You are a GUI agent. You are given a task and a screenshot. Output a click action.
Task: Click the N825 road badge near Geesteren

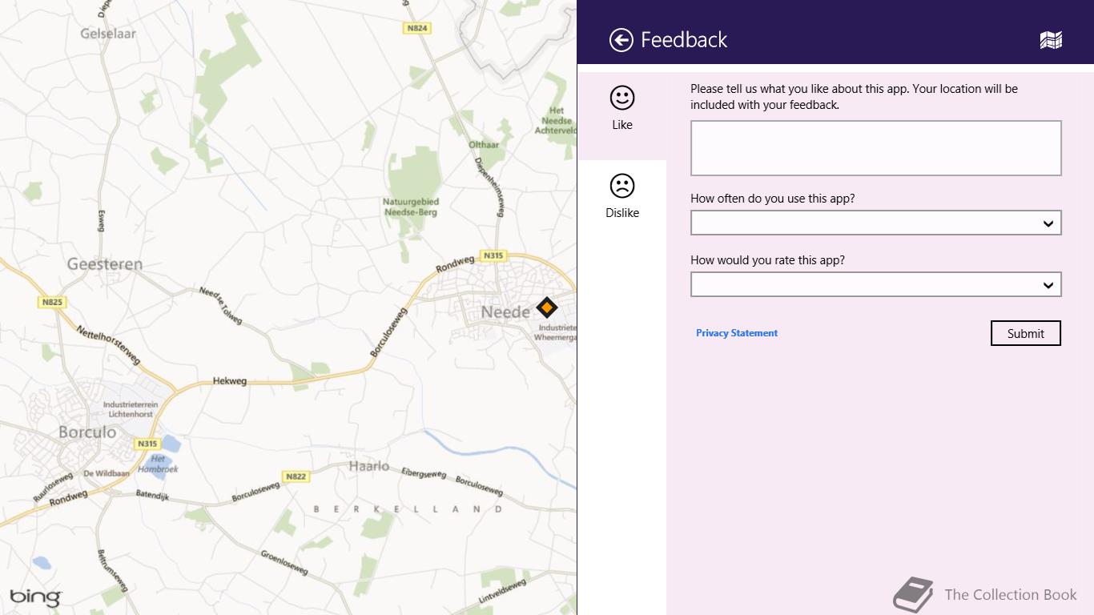pos(52,302)
